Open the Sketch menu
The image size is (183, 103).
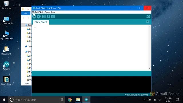click(42, 12)
